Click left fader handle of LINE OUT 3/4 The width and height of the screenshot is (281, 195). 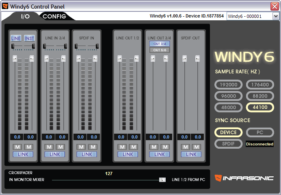[153, 58]
